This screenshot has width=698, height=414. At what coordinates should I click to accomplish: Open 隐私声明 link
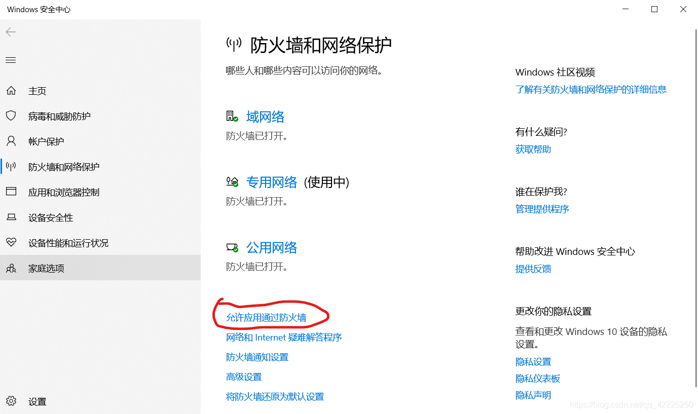[x=533, y=395]
